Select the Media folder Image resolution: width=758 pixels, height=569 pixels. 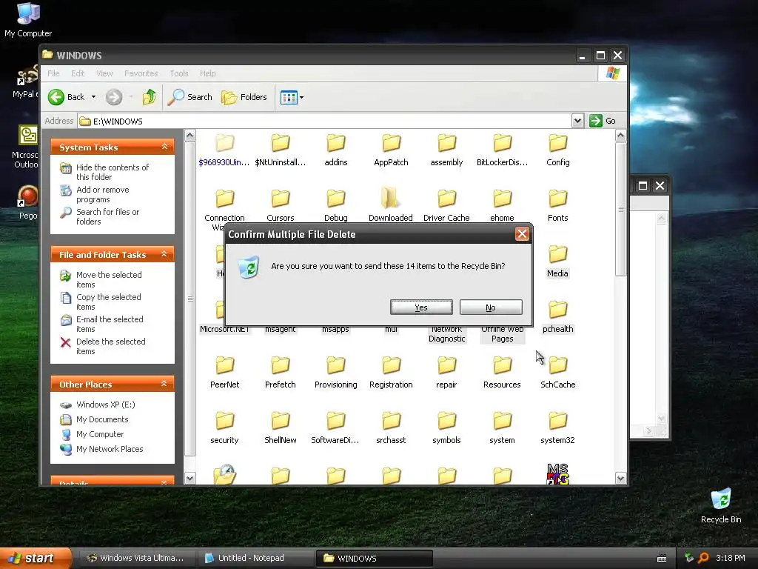pyautogui.click(x=557, y=262)
